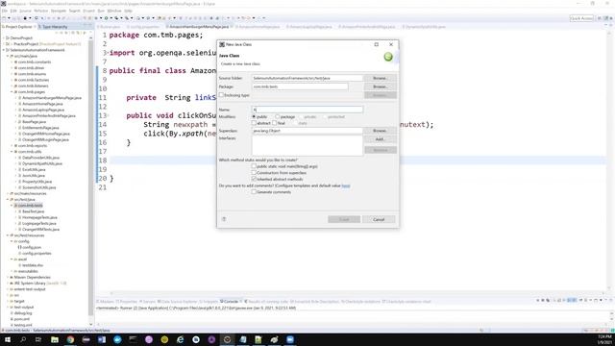Collapse the com.tmb.utils package
Viewport: 615px width, 346px height.
tap(12, 152)
